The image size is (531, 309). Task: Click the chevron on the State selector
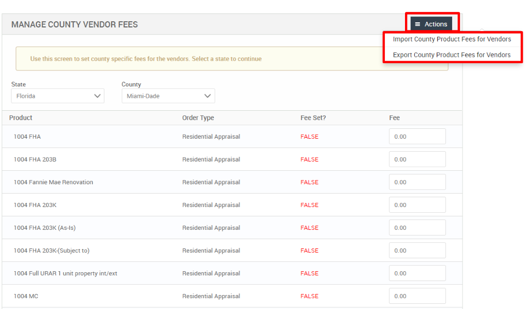97,96
